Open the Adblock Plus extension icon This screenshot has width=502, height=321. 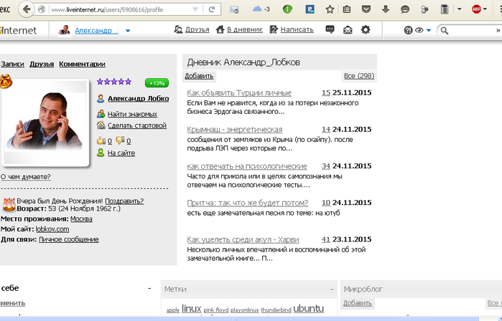pyautogui.click(x=477, y=10)
